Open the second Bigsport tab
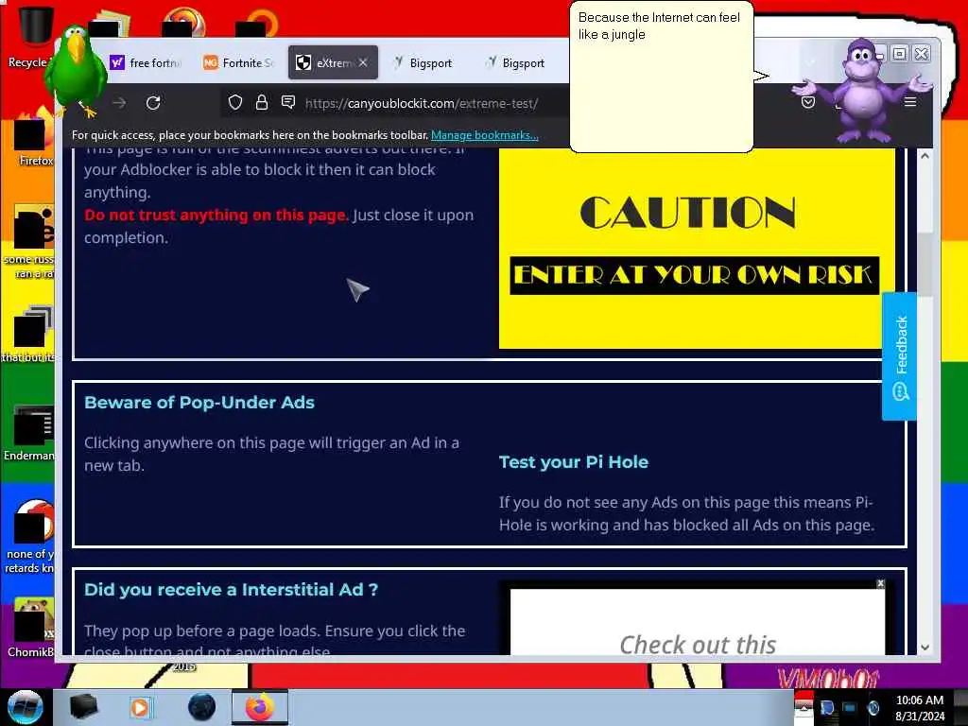968x726 pixels. [516, 62]
